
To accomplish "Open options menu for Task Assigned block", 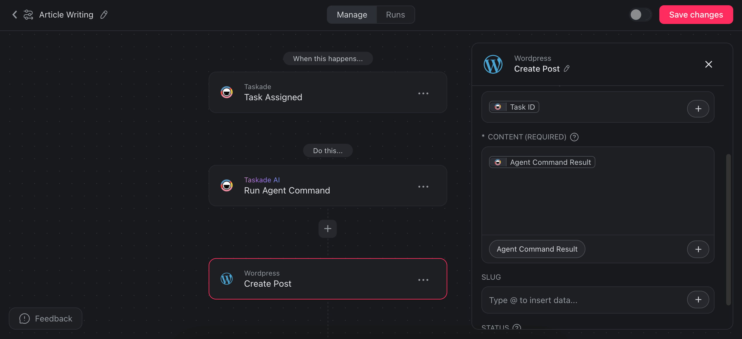I will tap(423, 93).
